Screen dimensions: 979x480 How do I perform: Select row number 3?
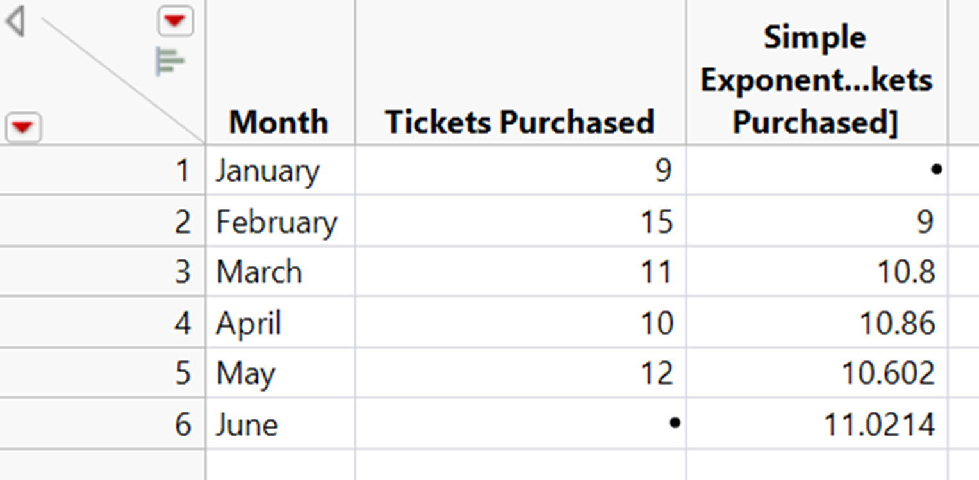103,271
